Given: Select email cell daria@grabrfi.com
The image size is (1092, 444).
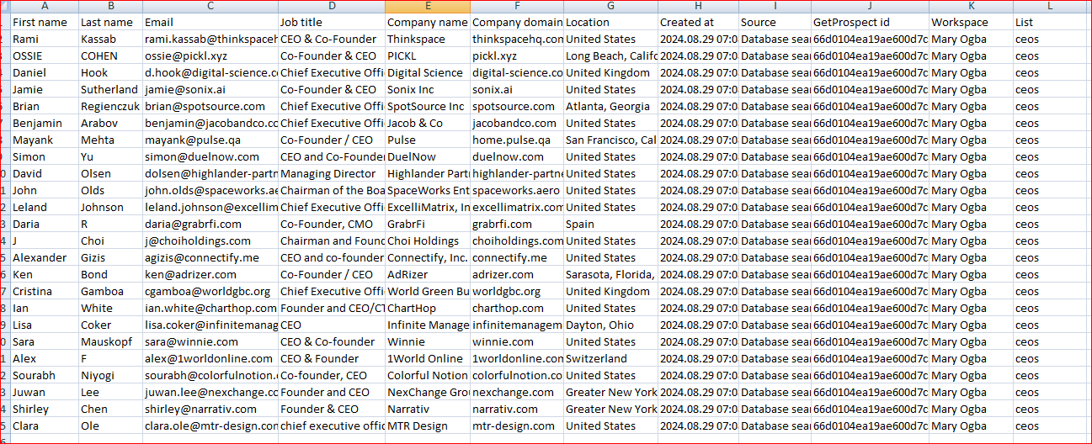Looking at the screenshot, I should point(210,224).
